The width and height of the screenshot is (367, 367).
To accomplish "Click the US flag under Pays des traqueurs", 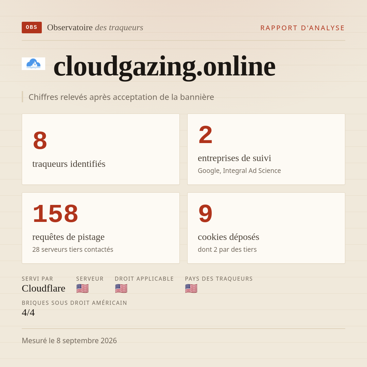I will coord(191,289).
